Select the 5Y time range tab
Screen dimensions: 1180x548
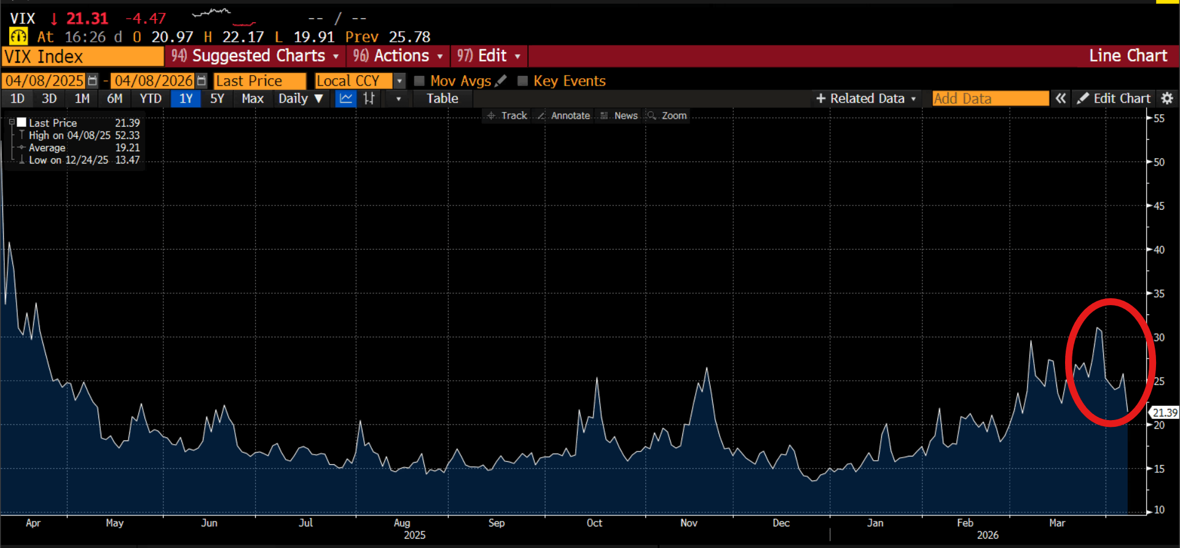tap(217, 98)
